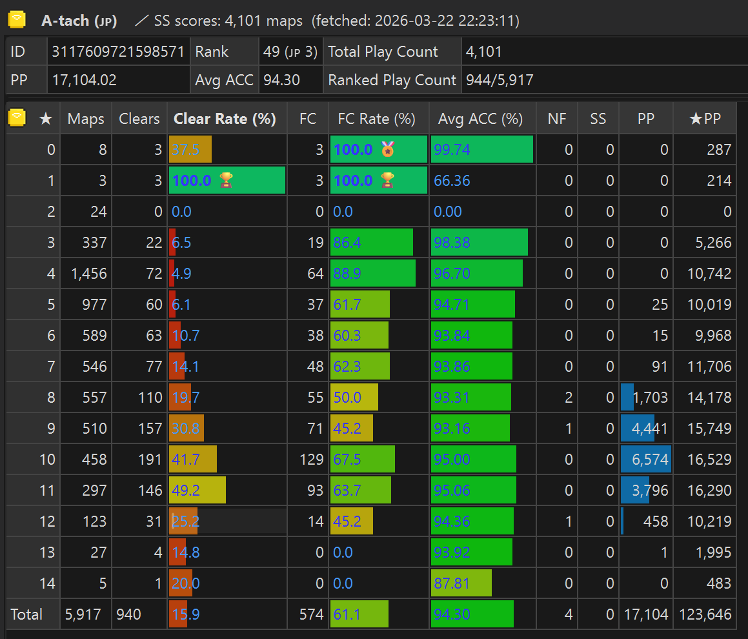
Task: Click the star 14 row label
Action: (47, 583)
